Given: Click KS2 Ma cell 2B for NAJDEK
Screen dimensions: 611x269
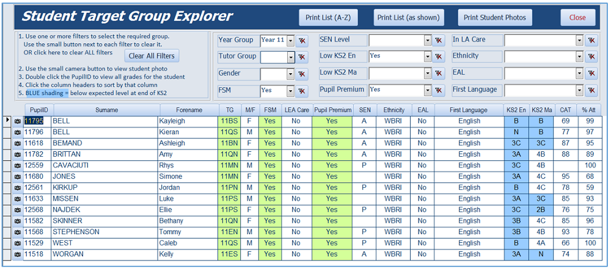Looking at the screenshot, I should click(541, 210).
